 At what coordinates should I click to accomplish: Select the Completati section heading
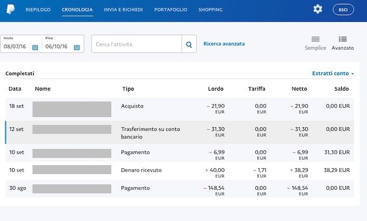pos(20,74)
